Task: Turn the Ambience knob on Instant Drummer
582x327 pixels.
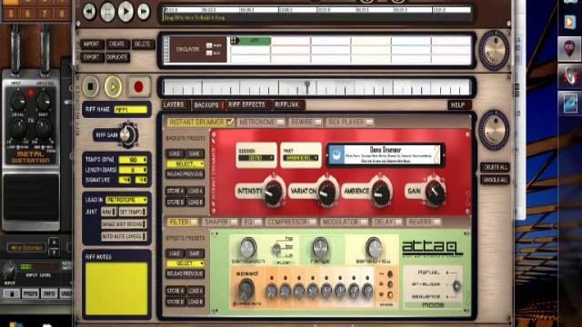Action: [381, 192]
